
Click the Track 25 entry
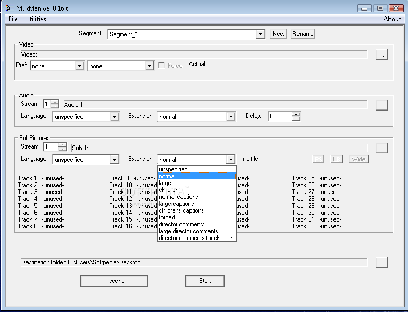[316, 178]
